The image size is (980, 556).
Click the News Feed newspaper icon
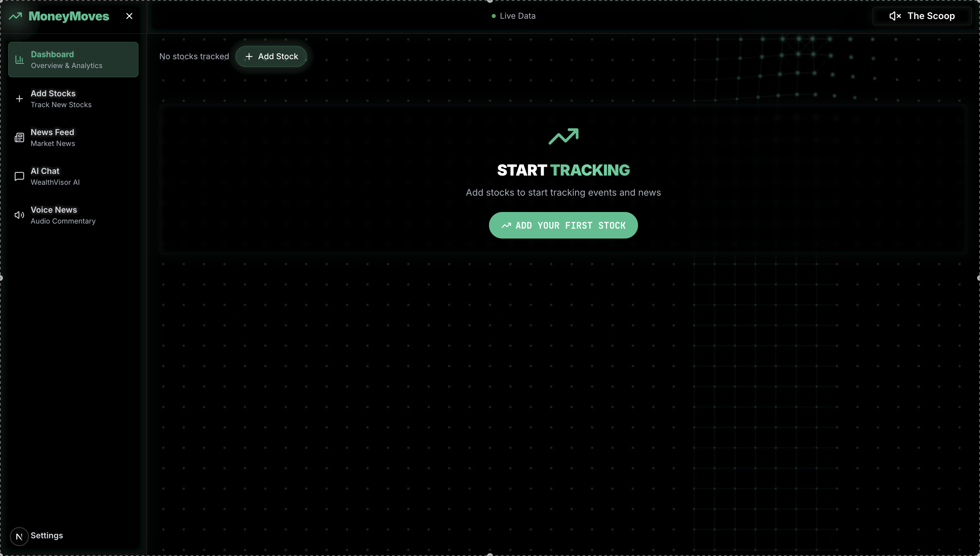click(x=19, y=137)
